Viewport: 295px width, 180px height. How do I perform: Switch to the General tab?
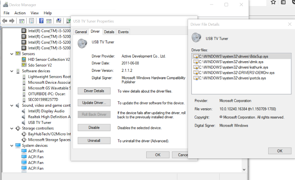pyautogui.click(x=81, y=32)
